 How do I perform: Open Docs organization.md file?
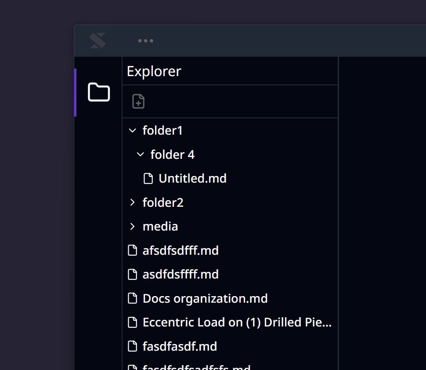(205, 298)
